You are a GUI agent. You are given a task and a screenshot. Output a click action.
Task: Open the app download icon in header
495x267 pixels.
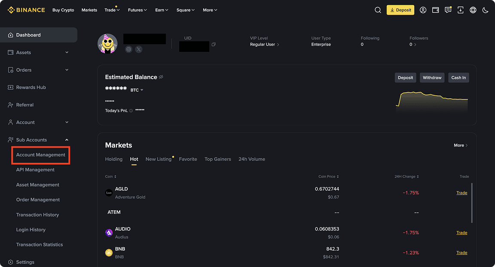coord(460,10)
